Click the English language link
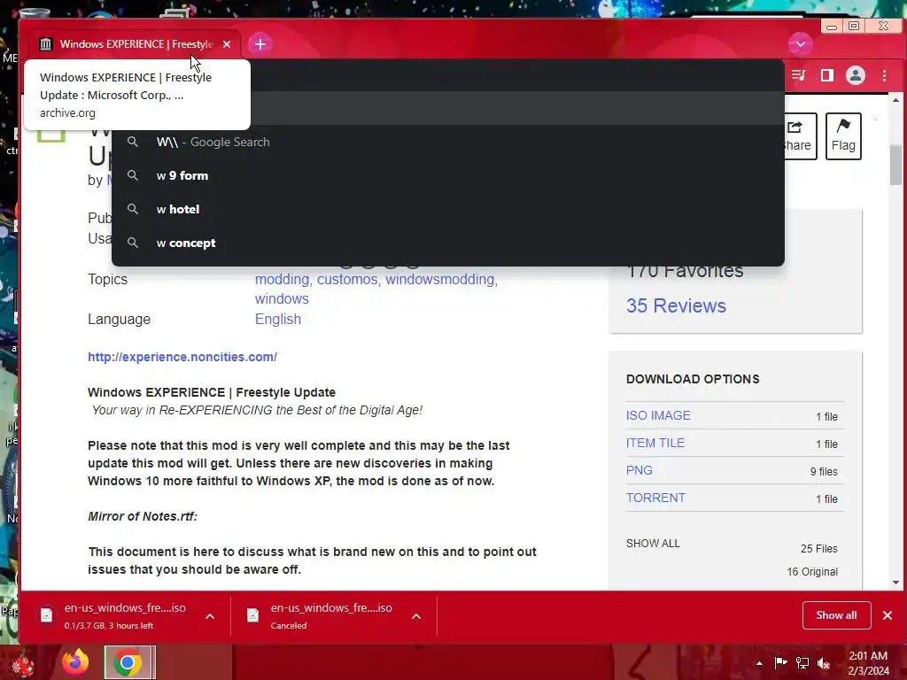Viewport: 907px width, 680px height. [x=277, y=319]
